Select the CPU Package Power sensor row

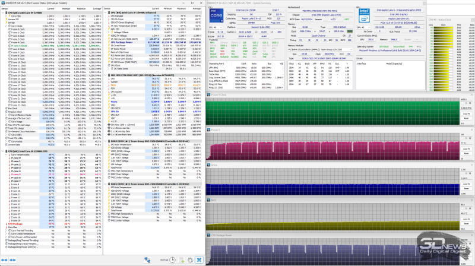click(121, 42)
